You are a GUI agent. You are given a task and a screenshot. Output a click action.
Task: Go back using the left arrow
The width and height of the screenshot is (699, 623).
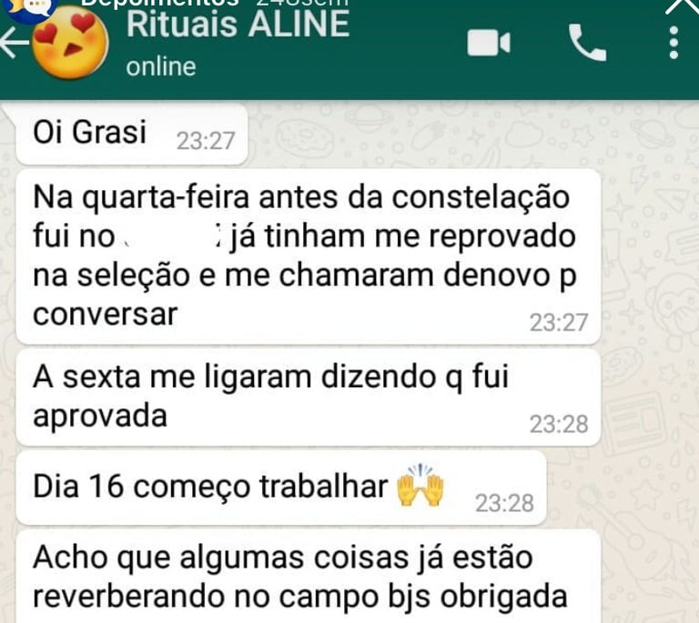coord(15,43)
